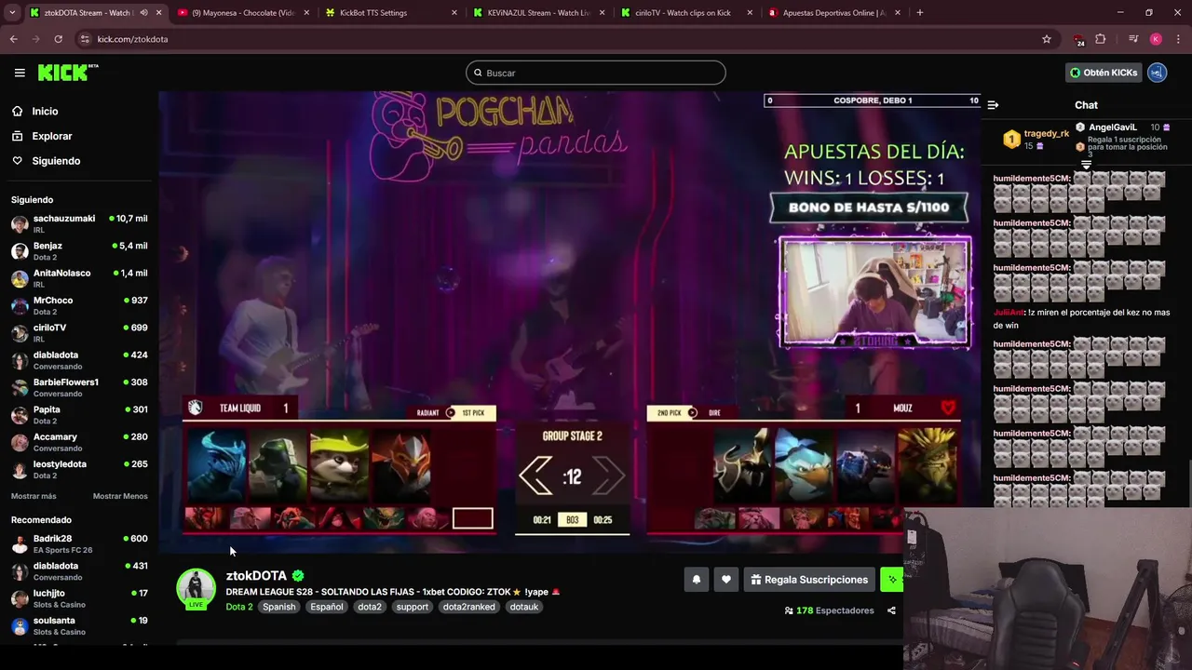Open the Chrome three-dot menu
The height and width of the screenshot is (670, 1192).
[1178, 39]
